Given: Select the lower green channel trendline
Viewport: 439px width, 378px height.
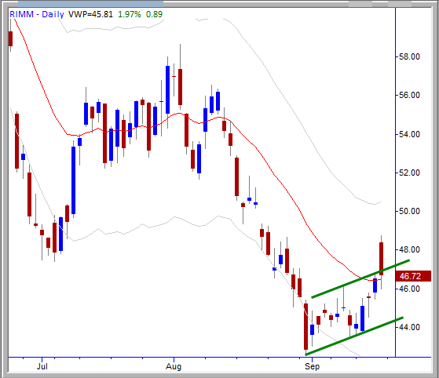Looking at the screenshot, I should [354, 336].
